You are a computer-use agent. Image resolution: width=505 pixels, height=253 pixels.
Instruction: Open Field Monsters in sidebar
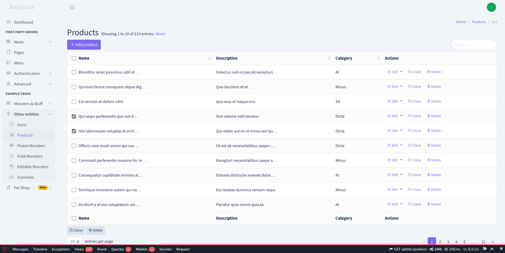coord(29,156)
